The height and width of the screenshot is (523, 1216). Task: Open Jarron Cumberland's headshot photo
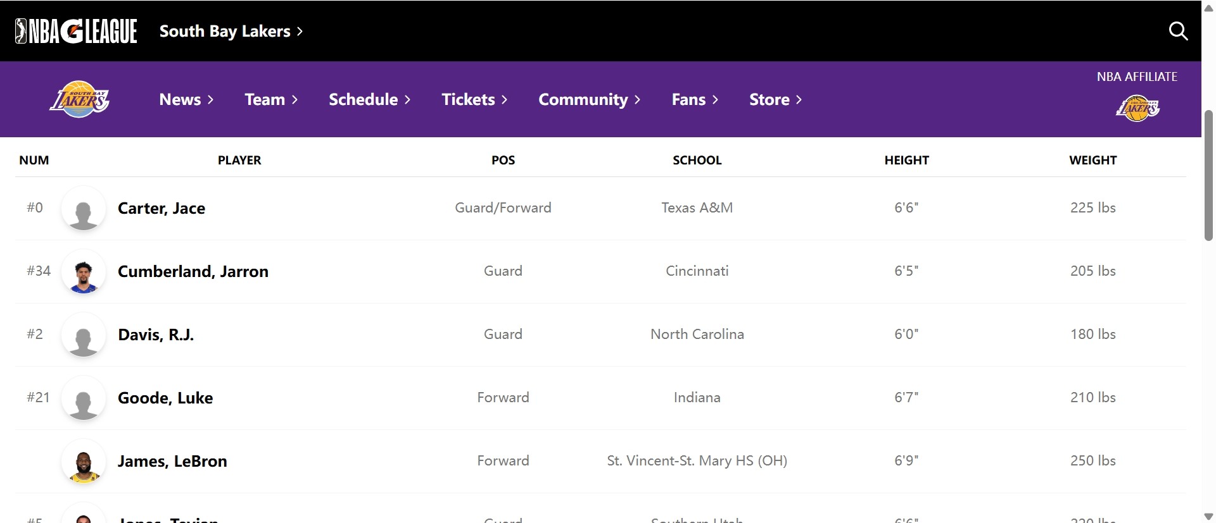84,272
